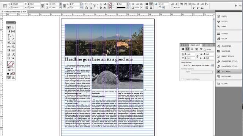Select the Free Transform tool
The image size is (243, 136).
pos(13,46)
